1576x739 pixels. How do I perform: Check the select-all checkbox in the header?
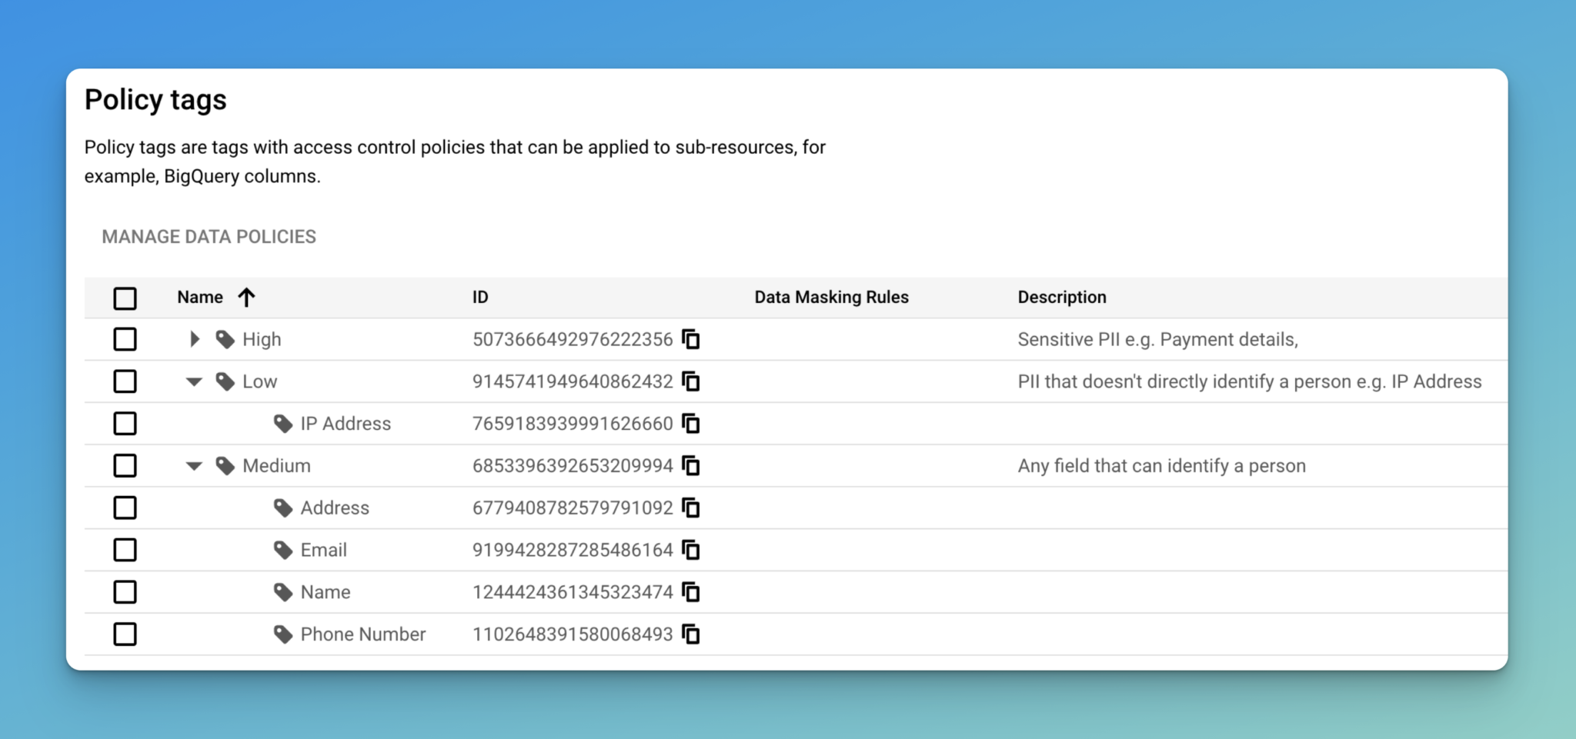[x=125, y=298]
